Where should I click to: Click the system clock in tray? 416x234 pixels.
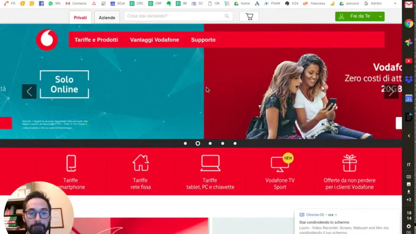[x=409, y=216]
